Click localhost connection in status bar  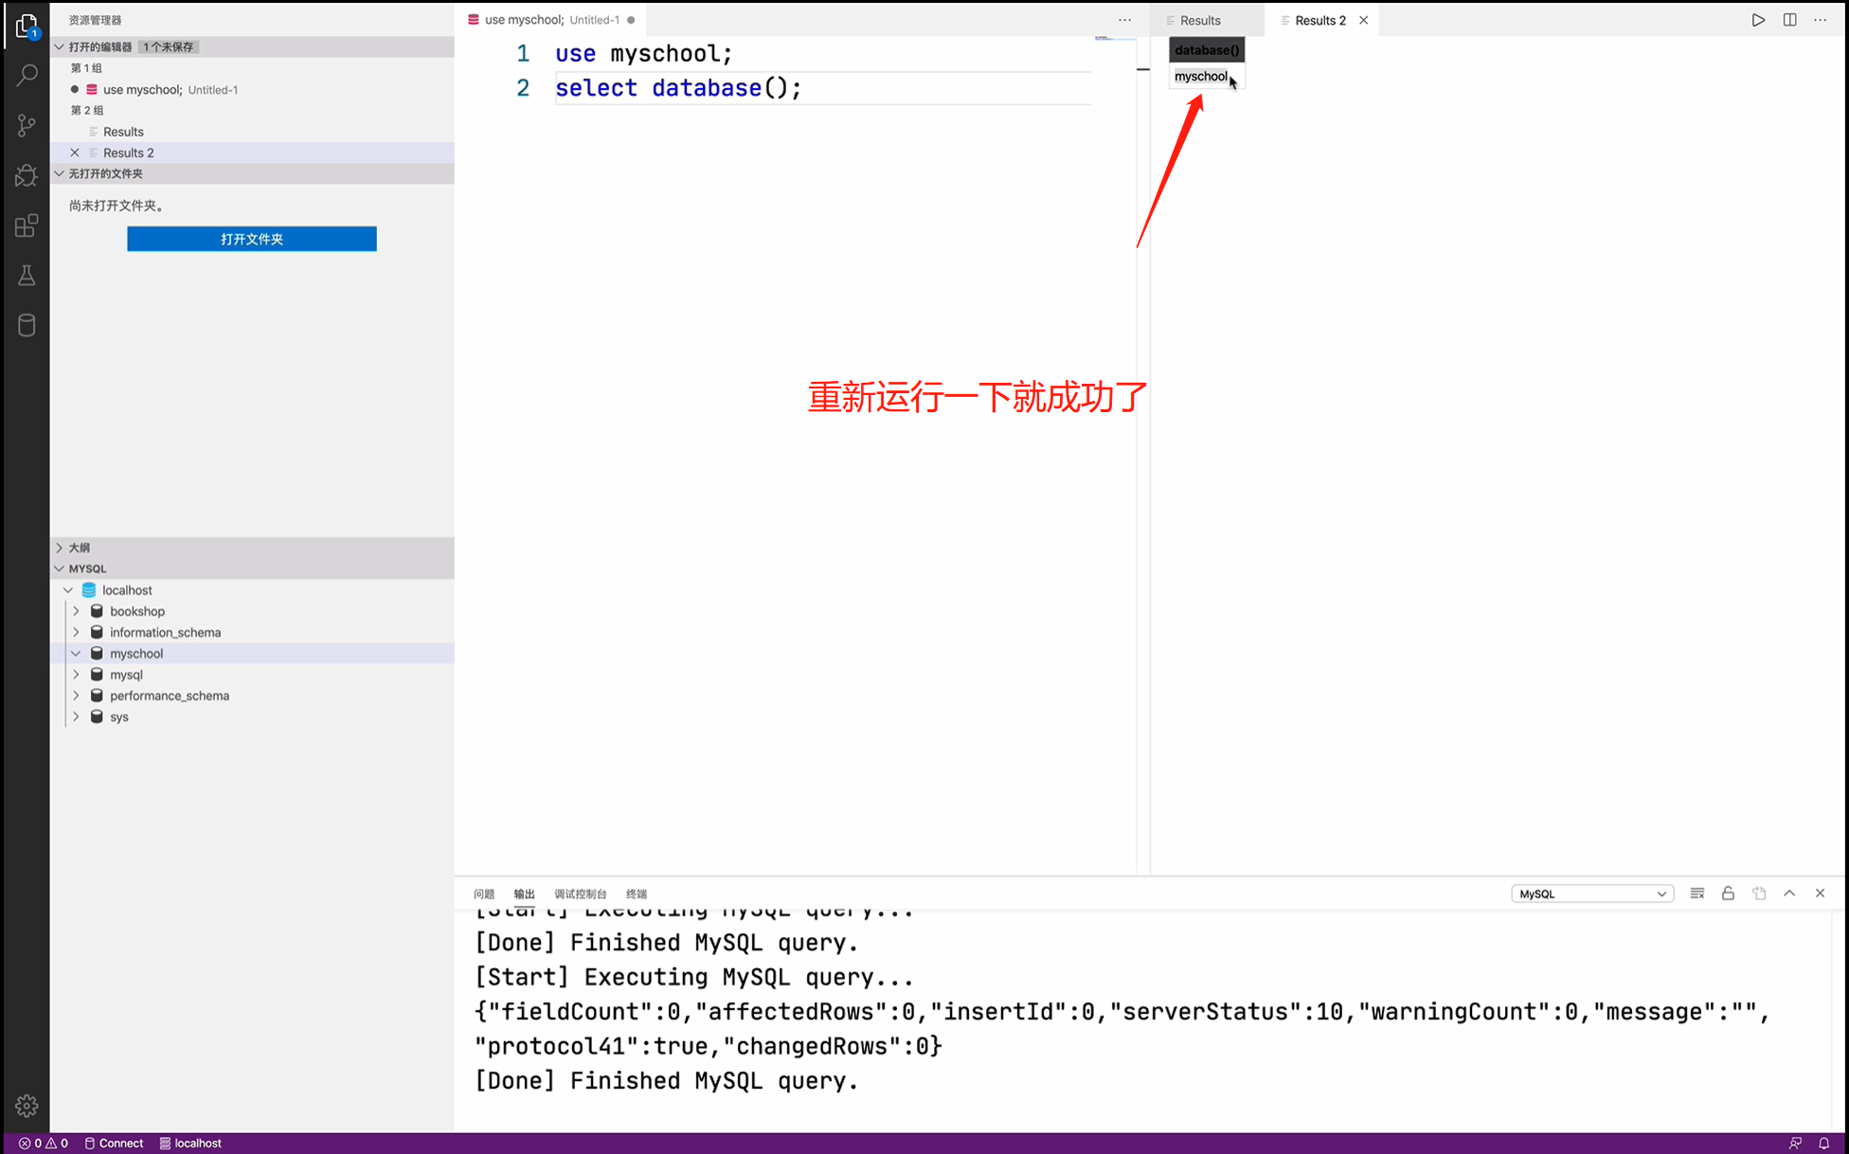tap(190, 1143)
